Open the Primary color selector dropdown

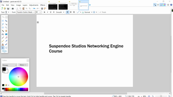[x=10, y=65]
